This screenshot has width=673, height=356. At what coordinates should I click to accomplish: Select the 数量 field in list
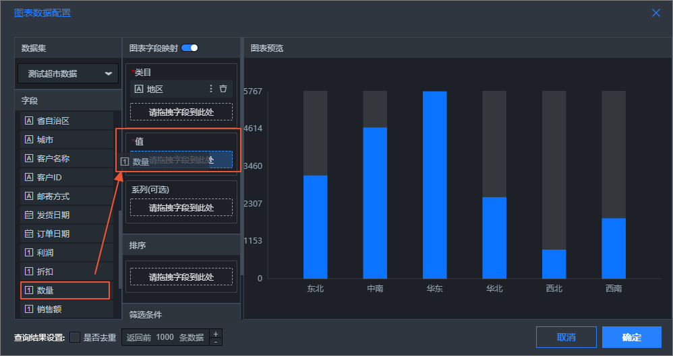click(x=67, y=291)
